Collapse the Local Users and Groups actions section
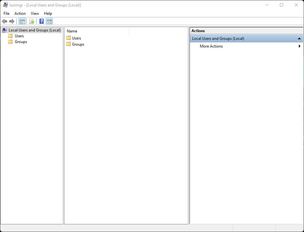Screen dimensions: 304x232 299,39
